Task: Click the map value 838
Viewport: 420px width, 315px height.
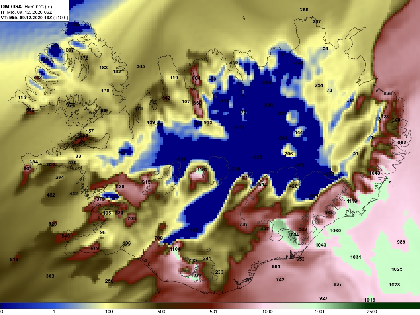Action: point(388,94)
